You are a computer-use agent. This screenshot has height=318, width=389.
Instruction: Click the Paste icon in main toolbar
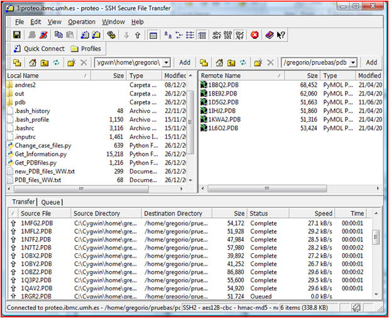[70, 35]
